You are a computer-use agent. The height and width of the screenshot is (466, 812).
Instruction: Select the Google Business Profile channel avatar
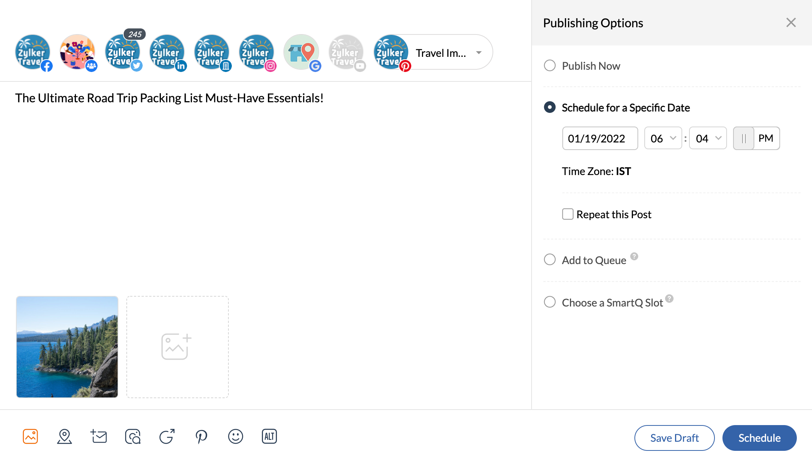301,52
